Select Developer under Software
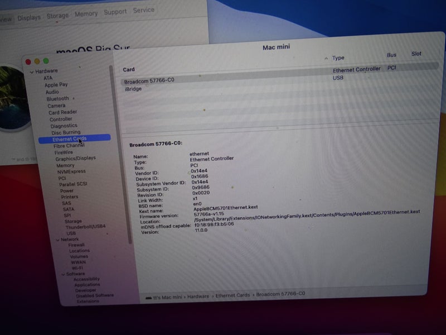The width and height of the screenshot is (446, 335). (x=85, y=290)
